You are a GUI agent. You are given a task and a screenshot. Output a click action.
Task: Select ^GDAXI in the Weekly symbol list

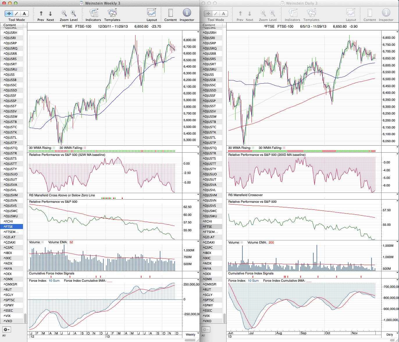click(10, 242)
